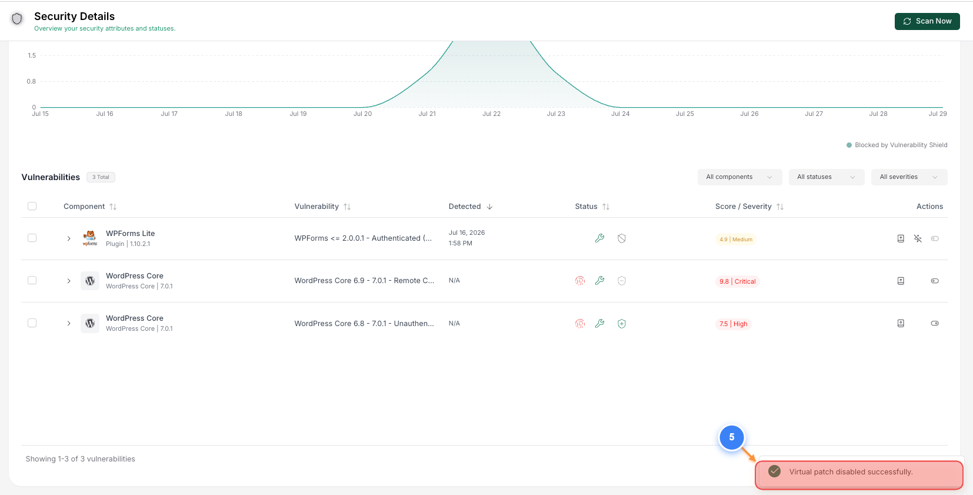This screenshot has height=495, width=973.
Task: Click grey minus shield in Critical row
Action: [622, 281]
